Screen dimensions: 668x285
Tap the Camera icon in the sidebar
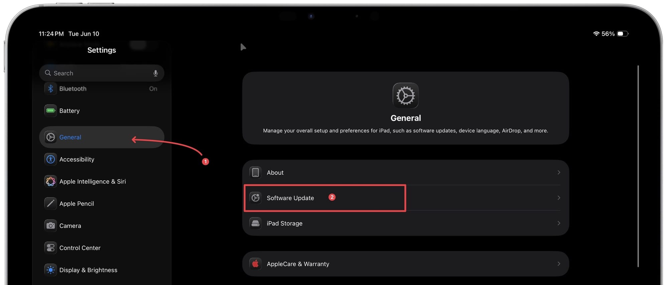point(50,226)
